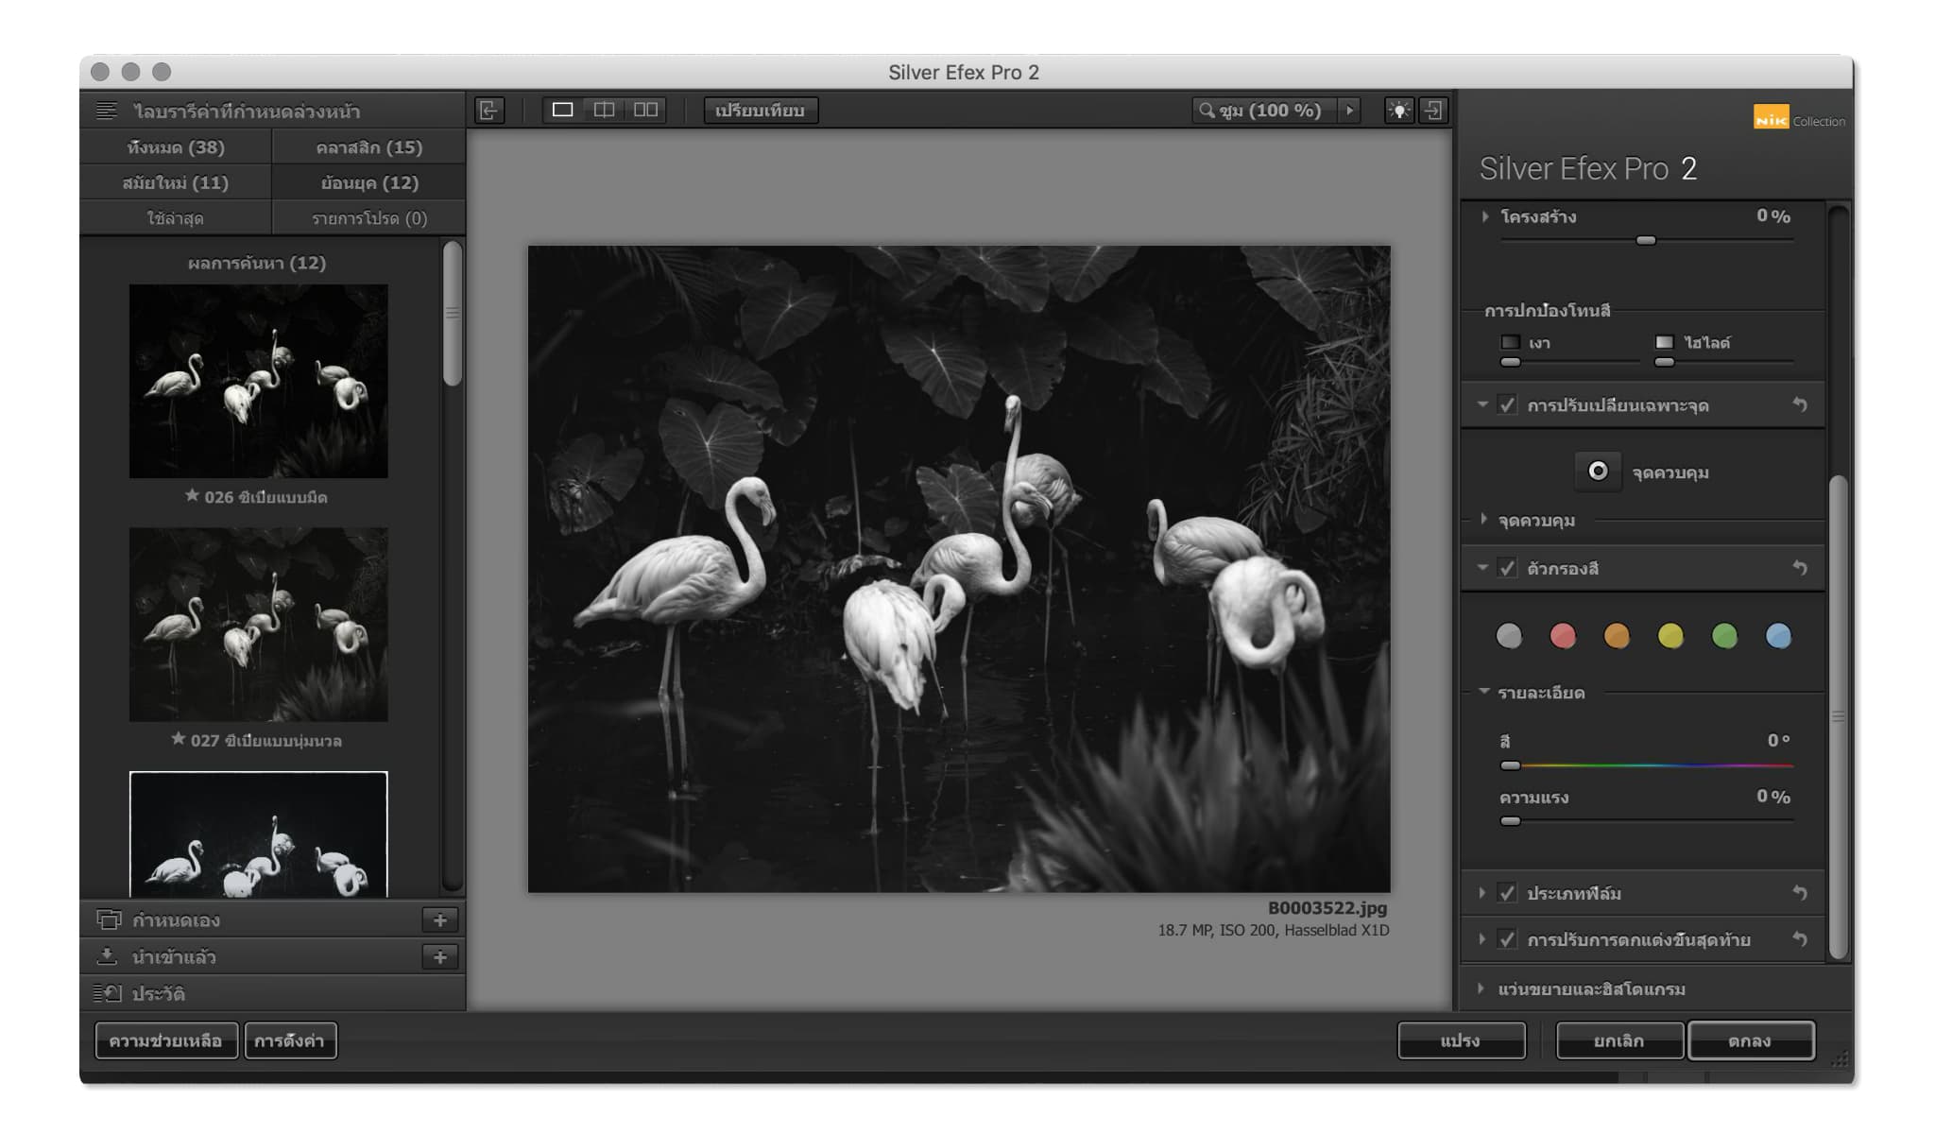1935x1134 pixels.
Task: Toggle background brightness lightbulb icon
Action: (x=1398, y=111)
